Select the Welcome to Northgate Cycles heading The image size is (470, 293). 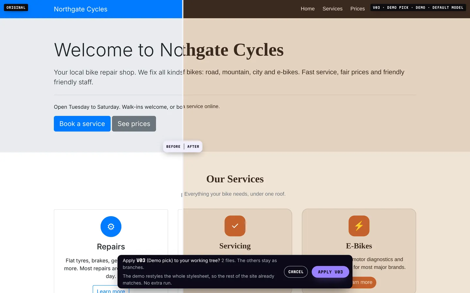click(x=169, y=50)
